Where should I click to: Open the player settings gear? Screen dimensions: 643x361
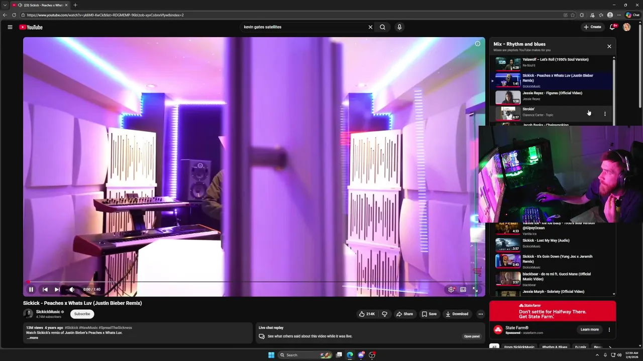[x=451, y=289]
